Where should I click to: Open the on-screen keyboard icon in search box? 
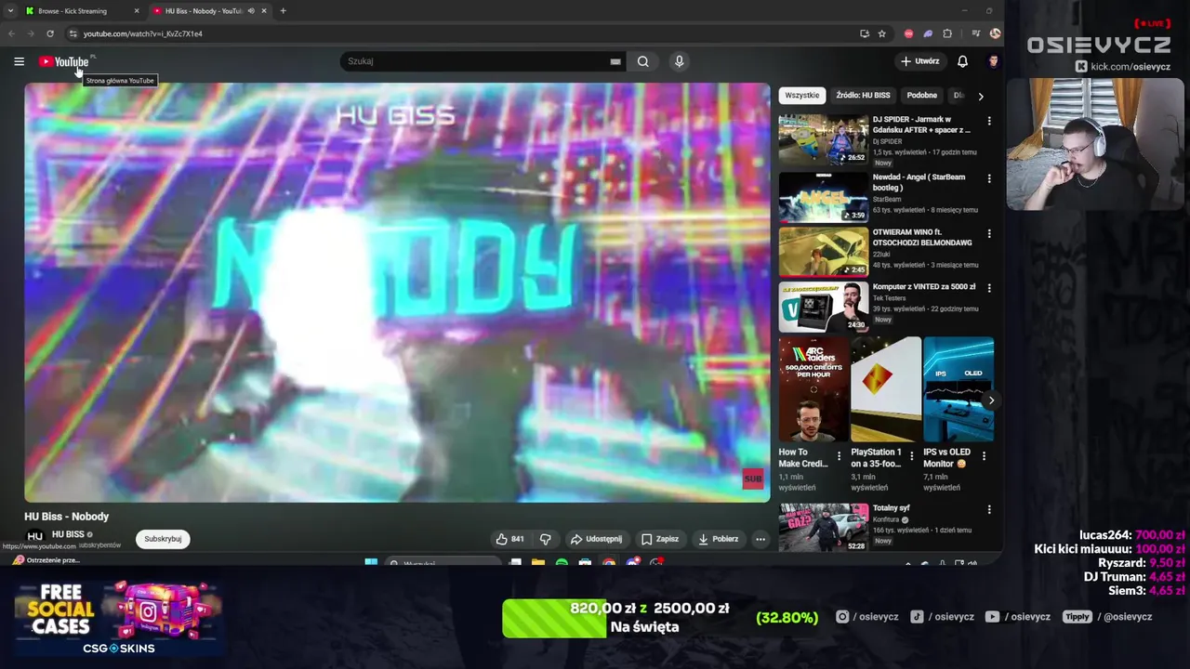615,61
